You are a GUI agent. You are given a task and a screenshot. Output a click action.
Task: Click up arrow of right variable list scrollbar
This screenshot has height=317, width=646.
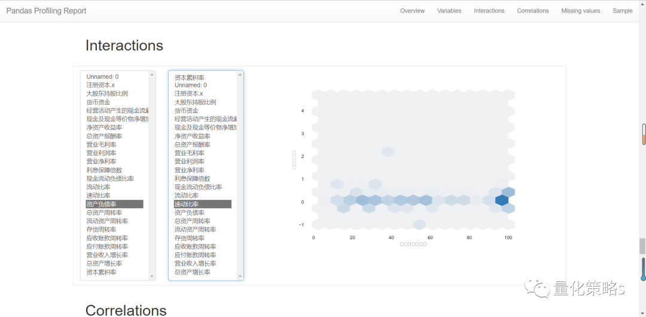[x=240, y=75]
